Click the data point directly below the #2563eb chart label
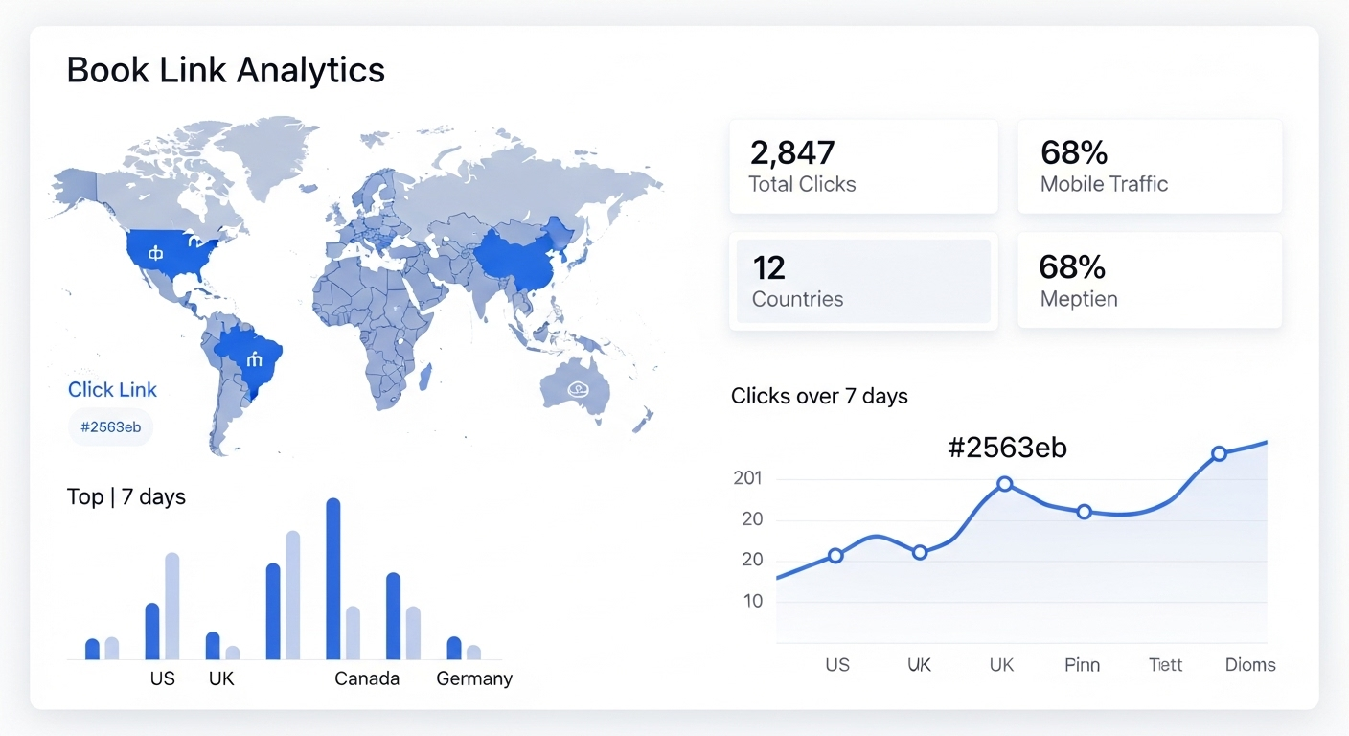This screenshot has width=1349, height=736. (x=1004, y=484)
